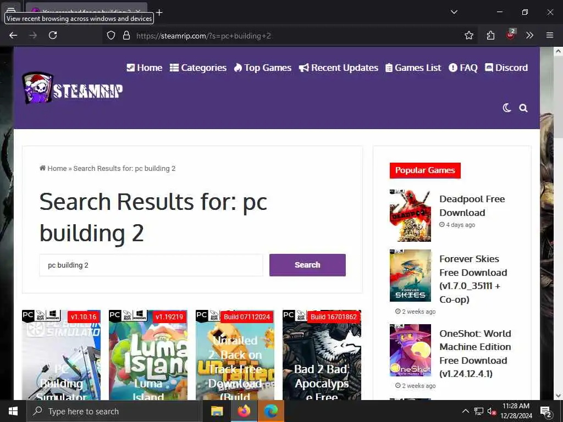Screen dimensions: 563x422
Task: Click the Steamrip logo
Action: pos(73,88)
